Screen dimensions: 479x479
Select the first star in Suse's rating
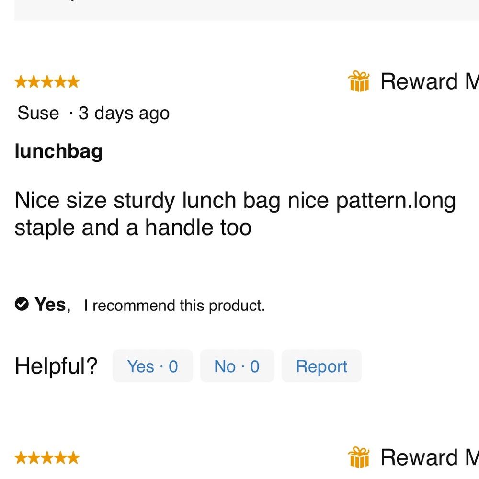pyautogui.click(x=20, y=81)
